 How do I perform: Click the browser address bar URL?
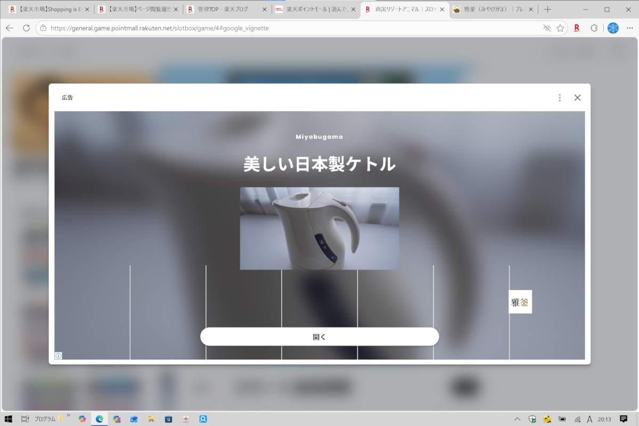160,28
